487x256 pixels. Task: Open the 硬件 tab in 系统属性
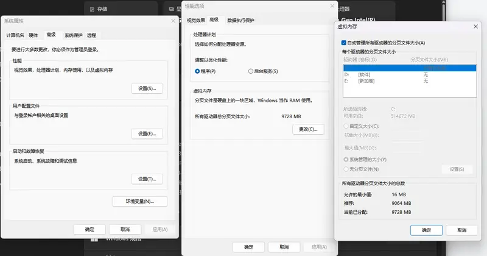click(33, 35)
